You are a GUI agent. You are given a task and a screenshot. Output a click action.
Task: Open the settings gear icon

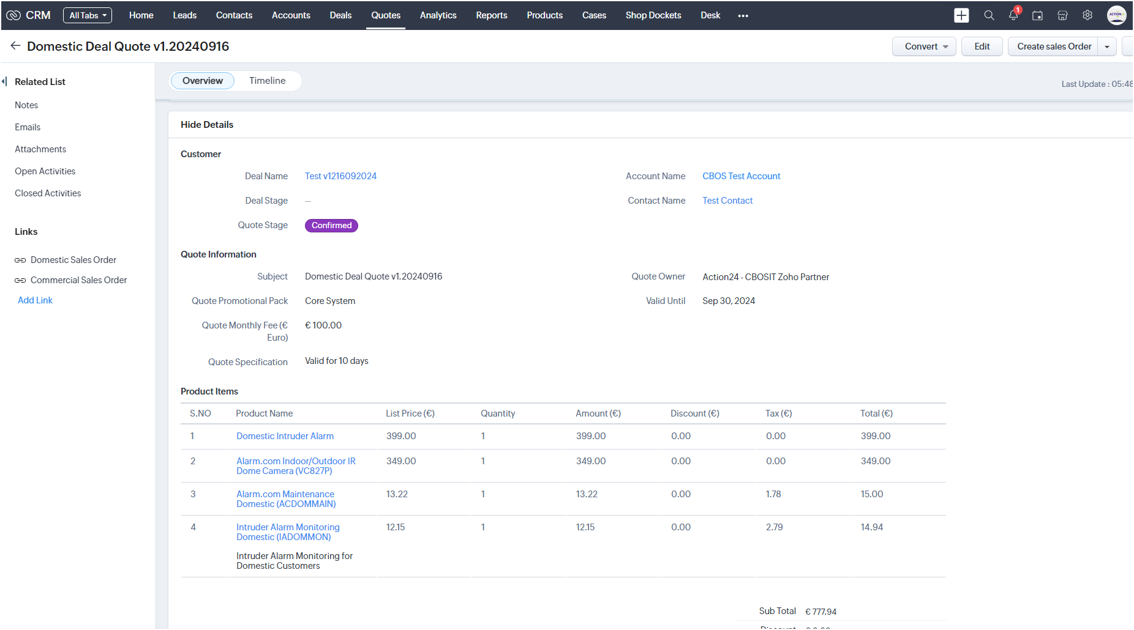coord(1087,15)
